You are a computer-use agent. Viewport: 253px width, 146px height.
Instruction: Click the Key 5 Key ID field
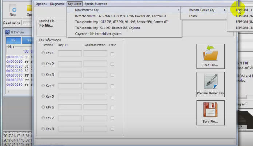pos(70,97)
